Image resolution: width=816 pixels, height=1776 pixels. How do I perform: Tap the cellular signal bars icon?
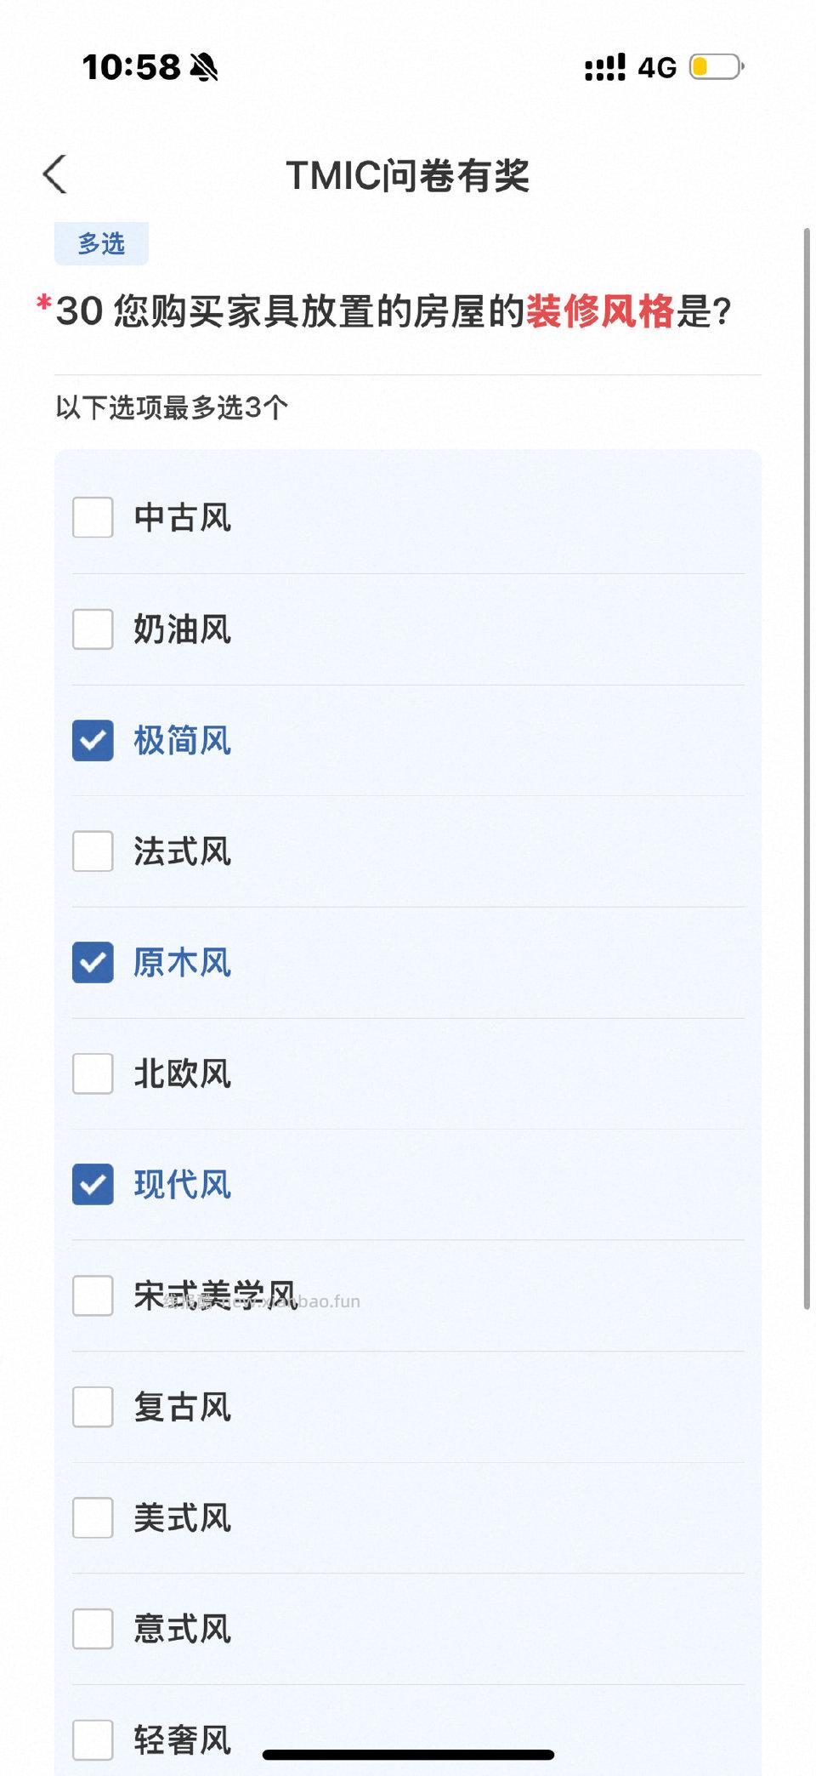(604, 67)
